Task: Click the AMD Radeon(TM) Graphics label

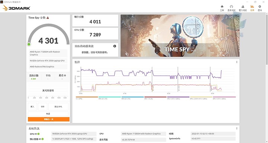Action: coord(48,67)
